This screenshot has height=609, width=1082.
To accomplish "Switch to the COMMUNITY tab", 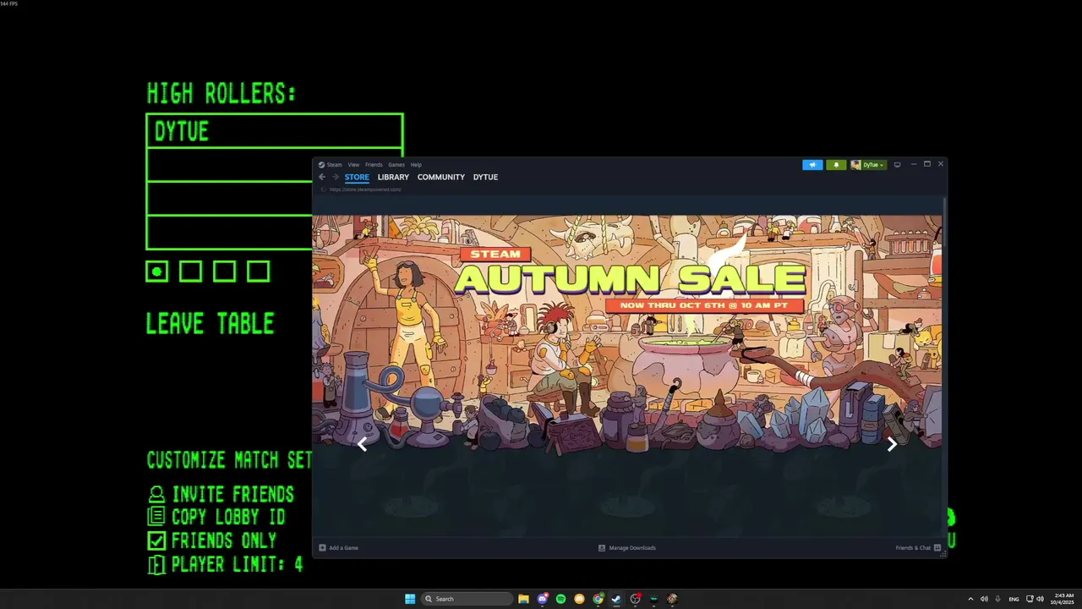I will coord(441,177).
